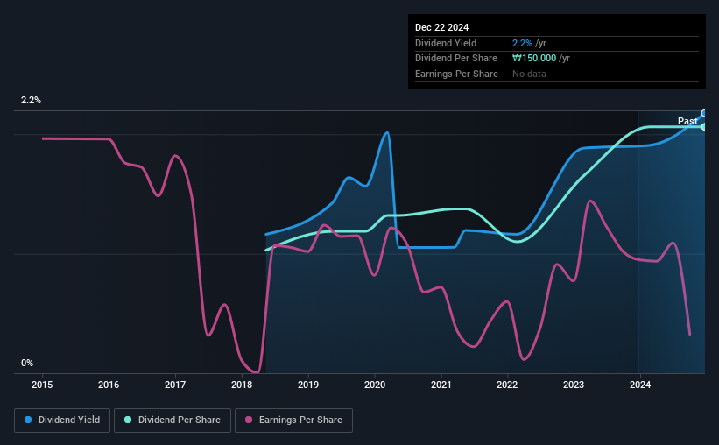Click the 2018 x-axis label
Screen dimensions: 719x445
242,385
